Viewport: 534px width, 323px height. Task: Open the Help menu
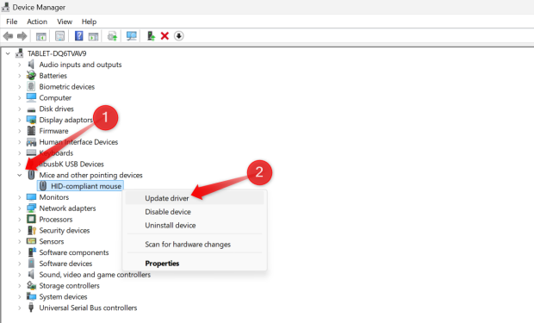coord(89,22)
